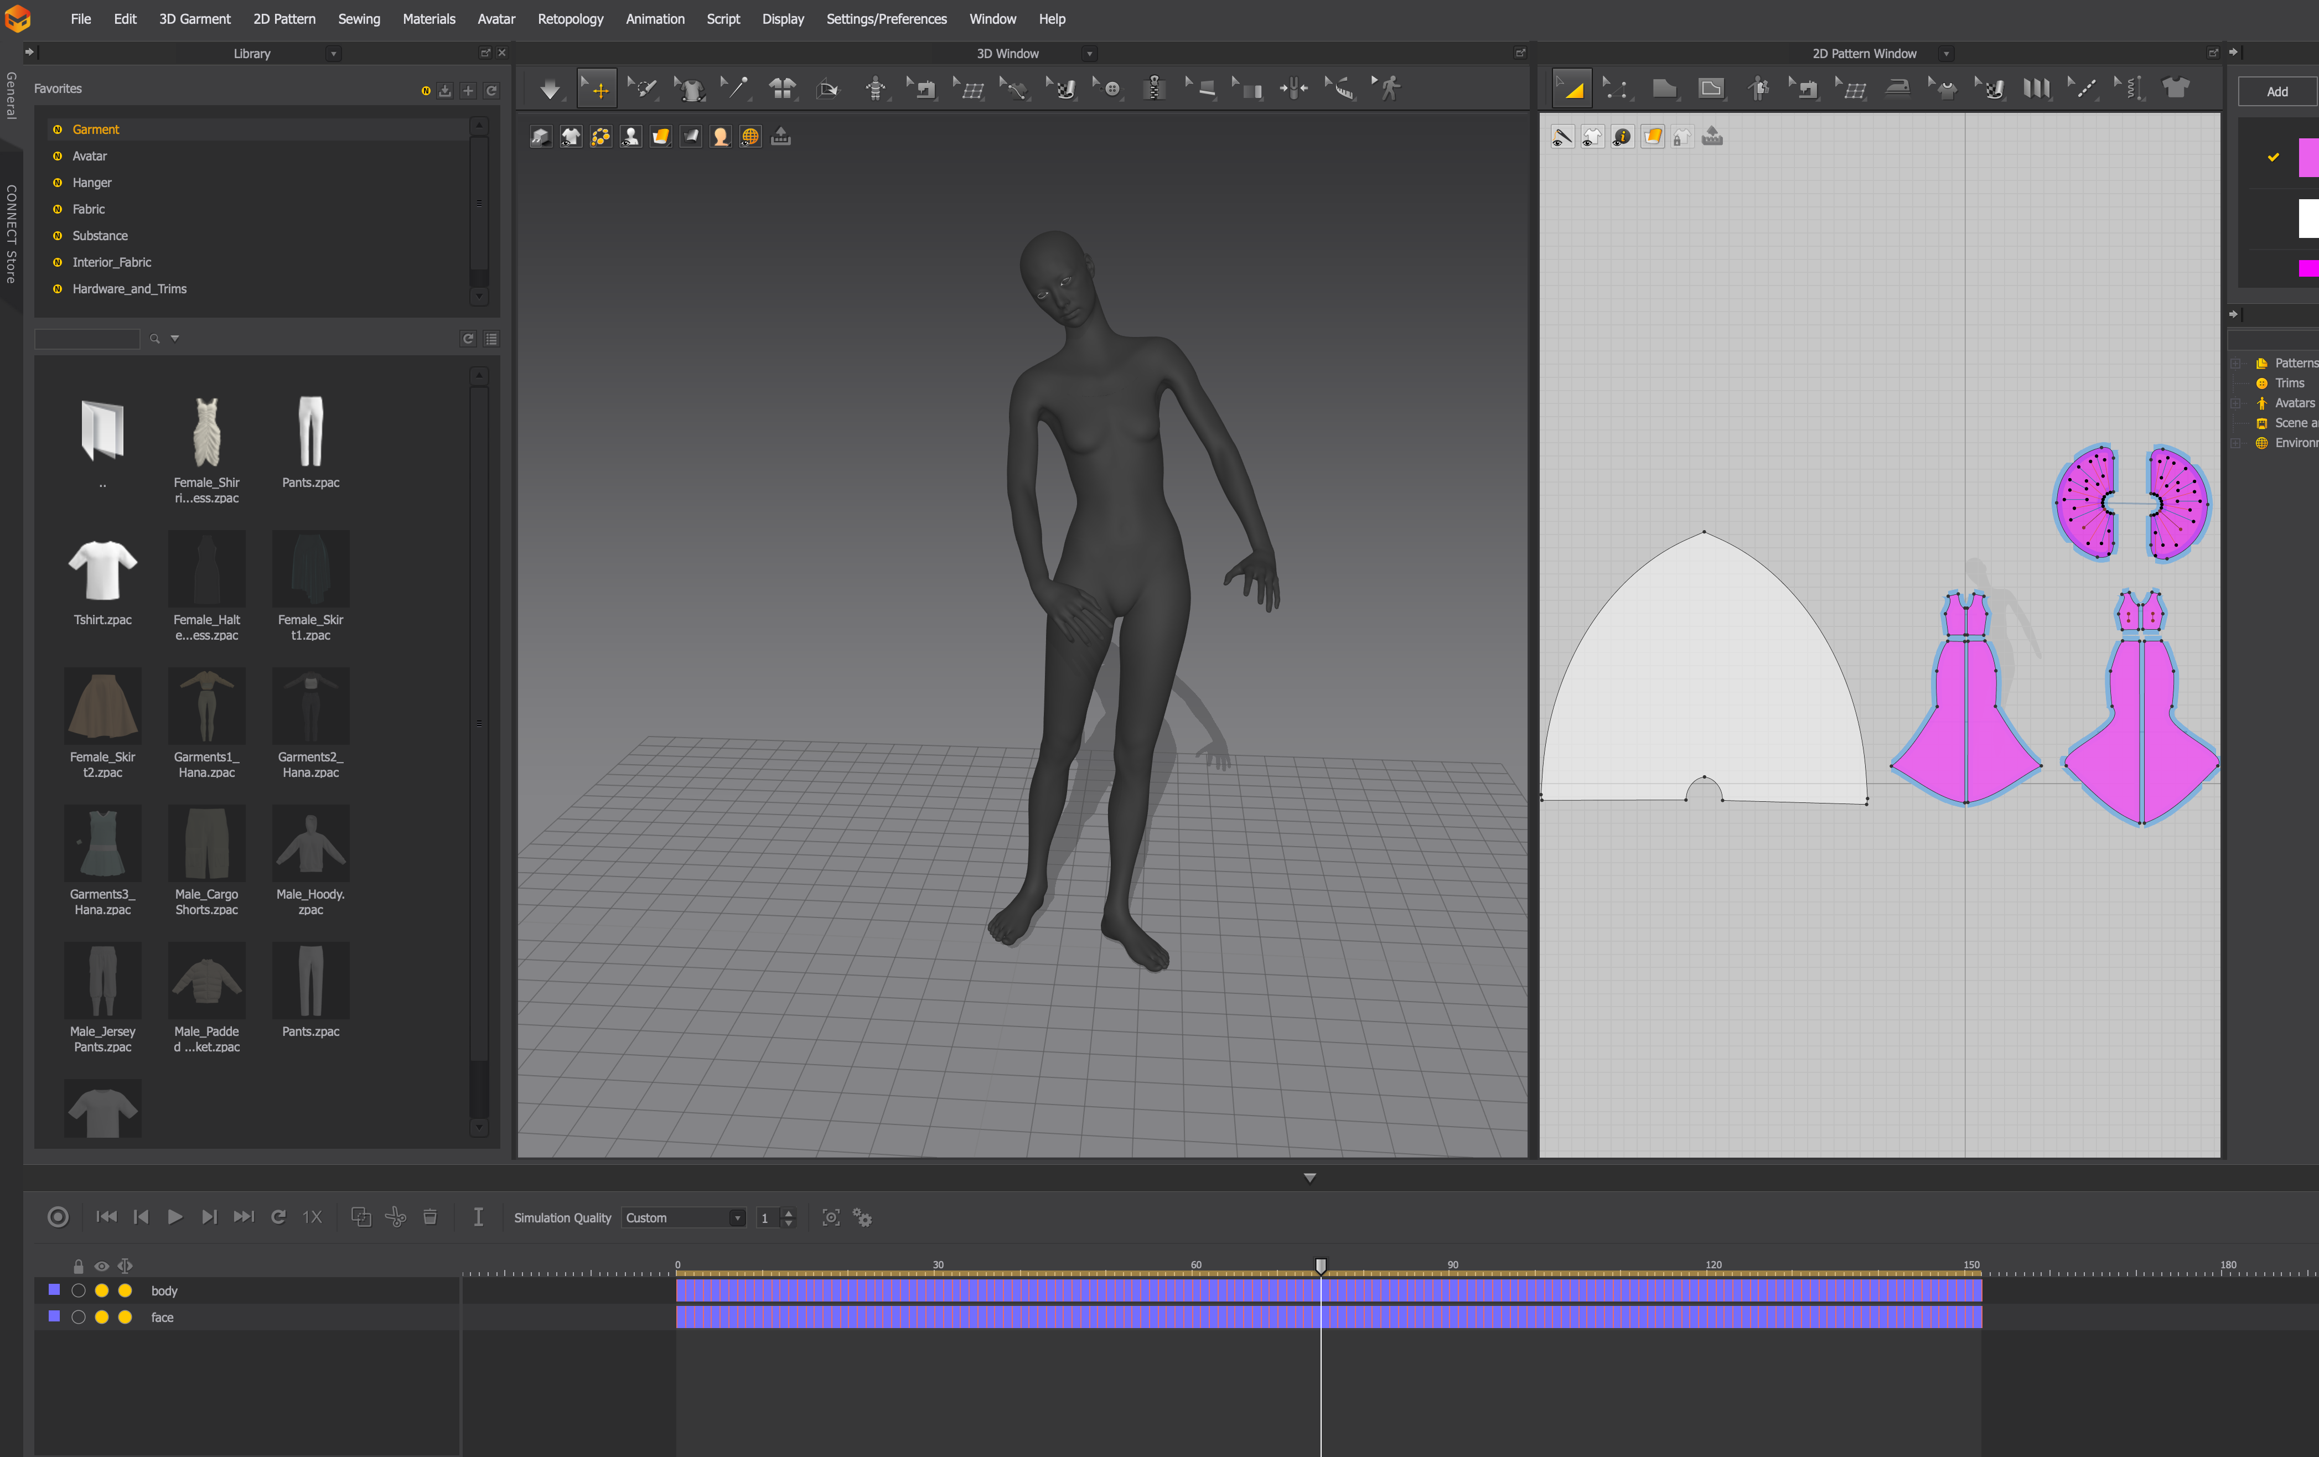The image size is (2319, 1457).
Task: Collapse the timeline panel with down arrow
Action: (1309, 1177)
